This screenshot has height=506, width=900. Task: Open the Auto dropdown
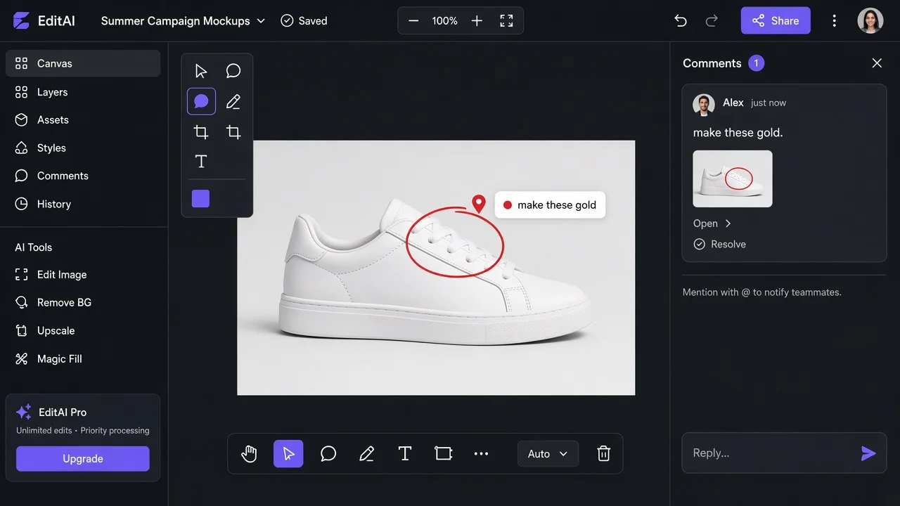tap(548, 454)
